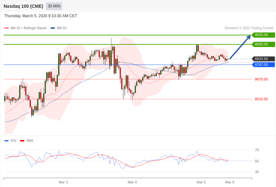Select the 9025.00 resistance price tag
This screenshot has height=187, width=276.
[263, 35]
